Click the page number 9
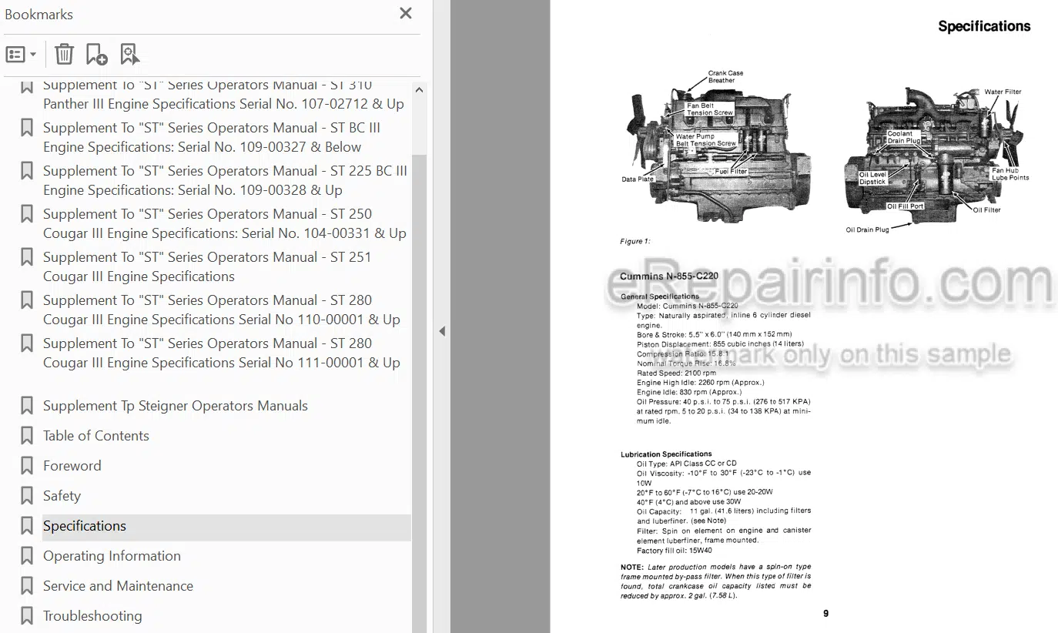The width and height of the screenshot is (1058, 633). click(825, 614)
